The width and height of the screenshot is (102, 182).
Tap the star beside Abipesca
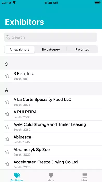point(7,139)
